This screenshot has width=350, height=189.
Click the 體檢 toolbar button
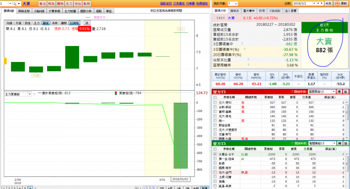(60, 3)
